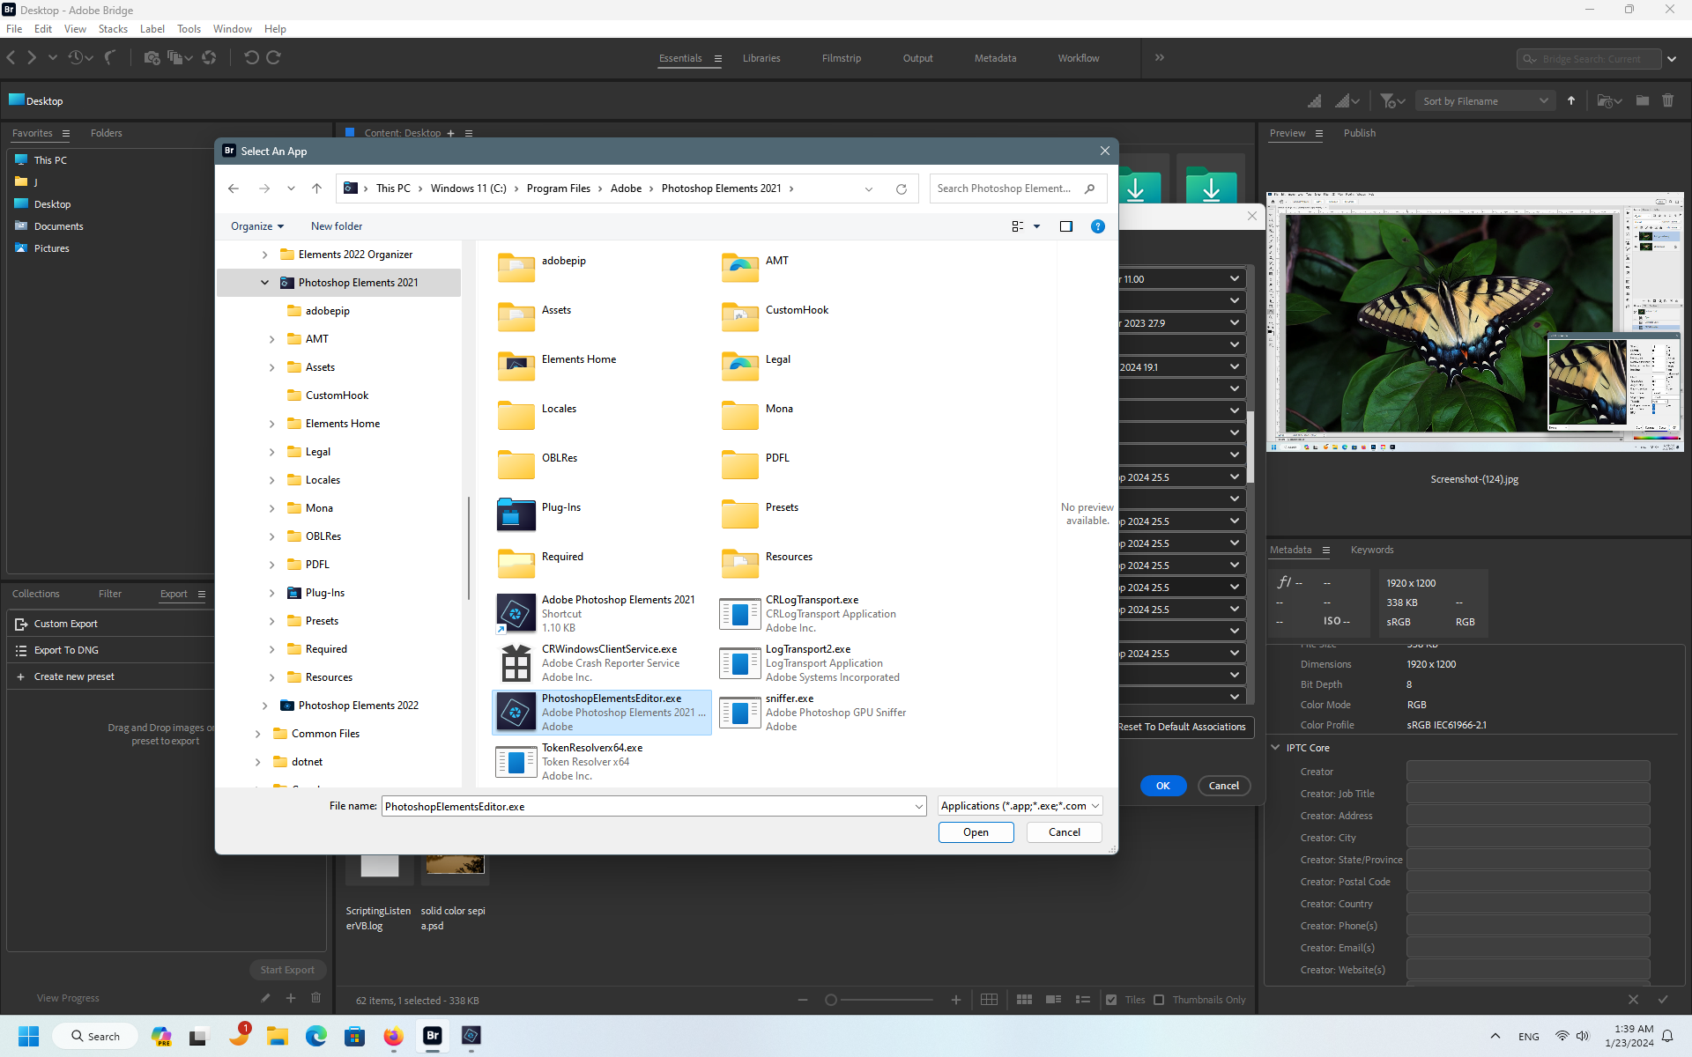Click the Open button in the dialog
The height and width of the screenshot is (1057, 1692).
tap(976, 832)
